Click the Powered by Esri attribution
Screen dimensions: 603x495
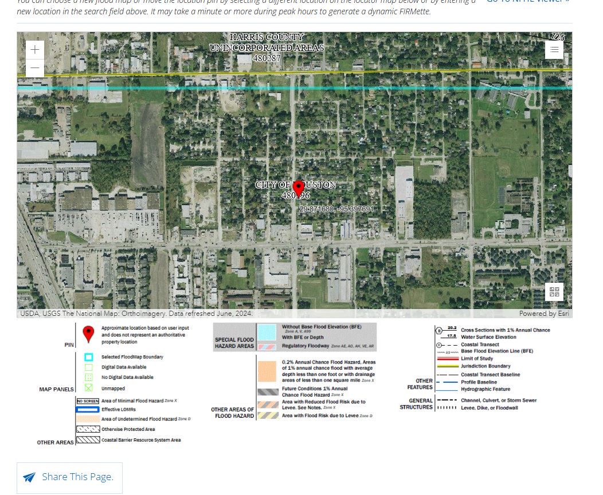(544, 314)
